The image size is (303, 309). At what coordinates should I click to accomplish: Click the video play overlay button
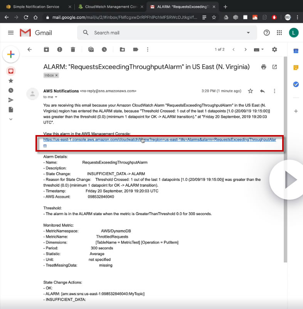[x=290, y=180]
